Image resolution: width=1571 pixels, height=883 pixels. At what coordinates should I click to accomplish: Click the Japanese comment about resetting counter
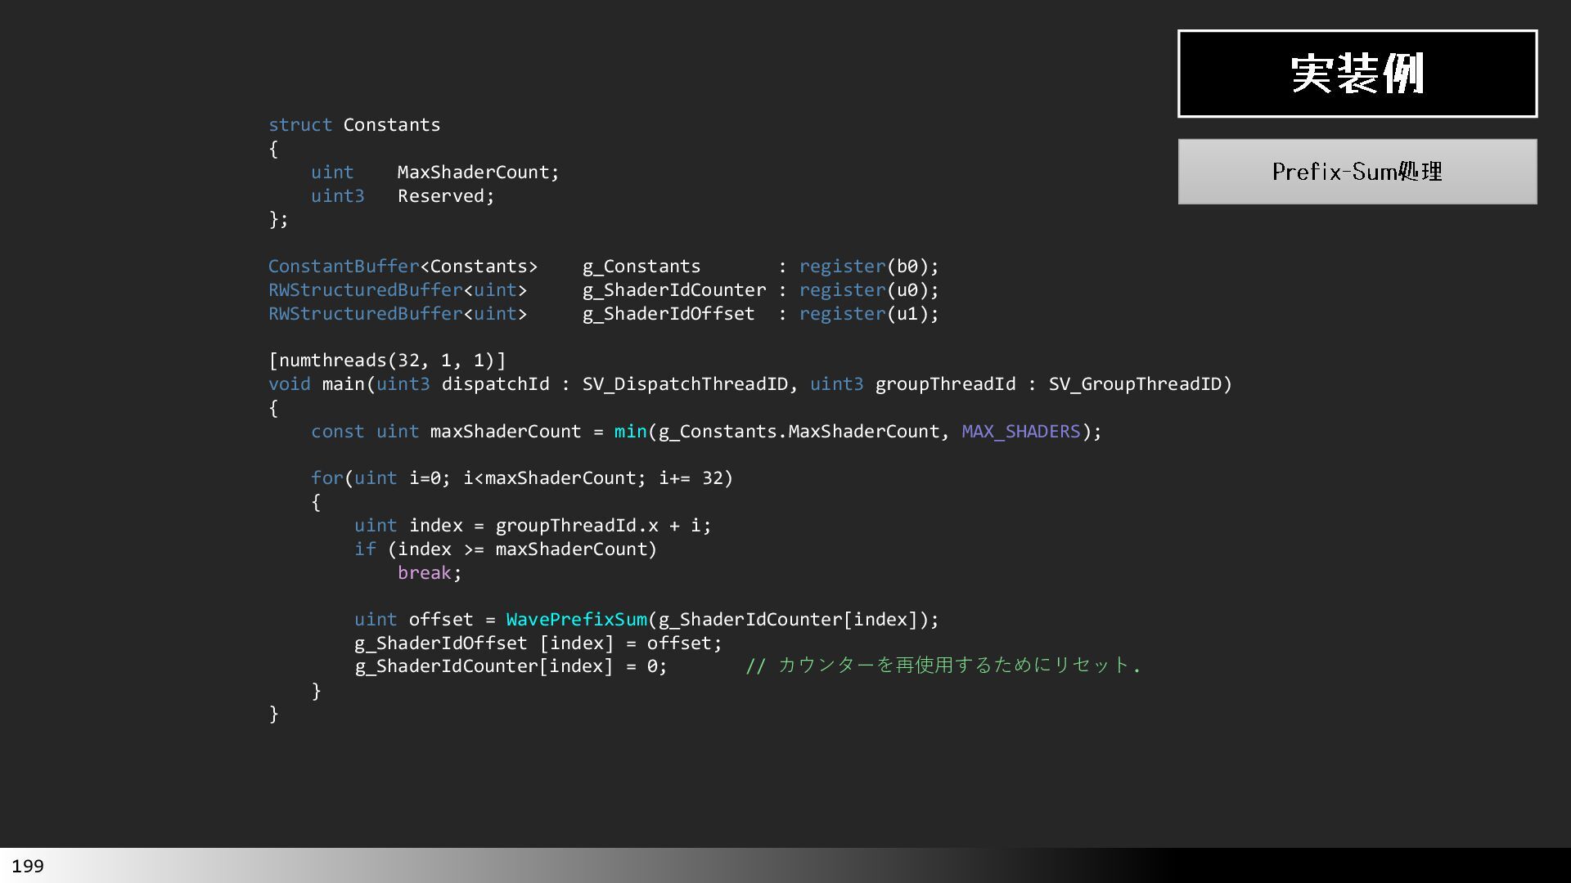pyautogui.click(x=943, y=666)
